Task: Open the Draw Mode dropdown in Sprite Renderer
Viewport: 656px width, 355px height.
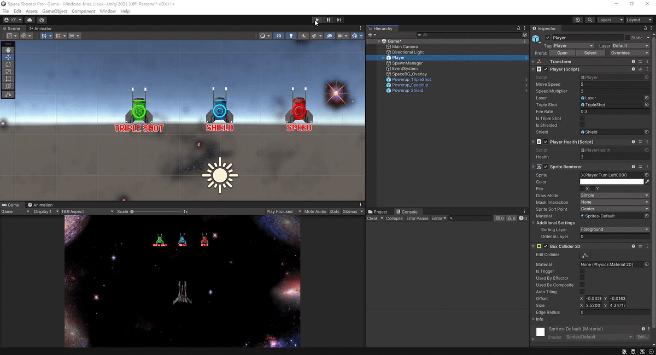Action: point(614,195)
